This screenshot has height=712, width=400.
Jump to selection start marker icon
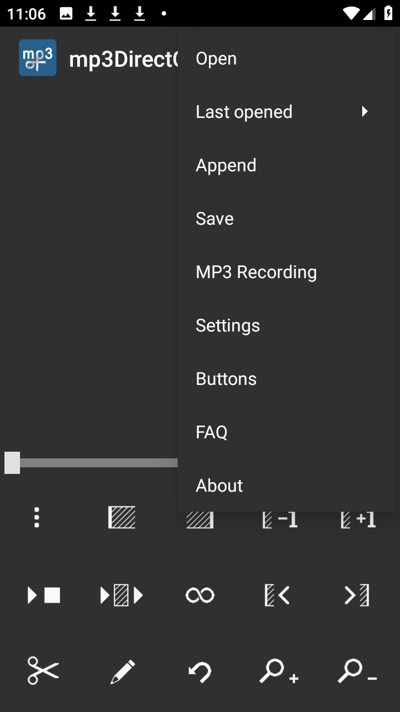[278, 596]
